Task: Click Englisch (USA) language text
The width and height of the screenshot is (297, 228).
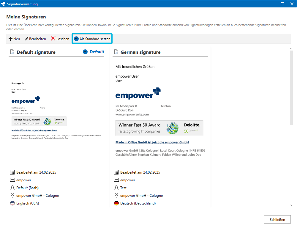Action: (28, 203)
